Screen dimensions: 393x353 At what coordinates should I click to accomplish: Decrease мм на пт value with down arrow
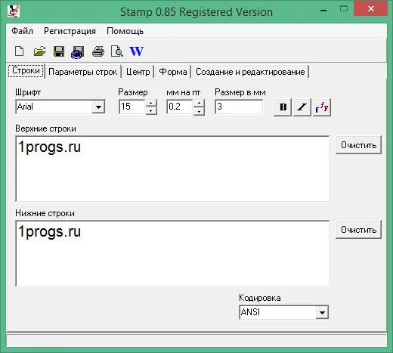pos(199,111)
